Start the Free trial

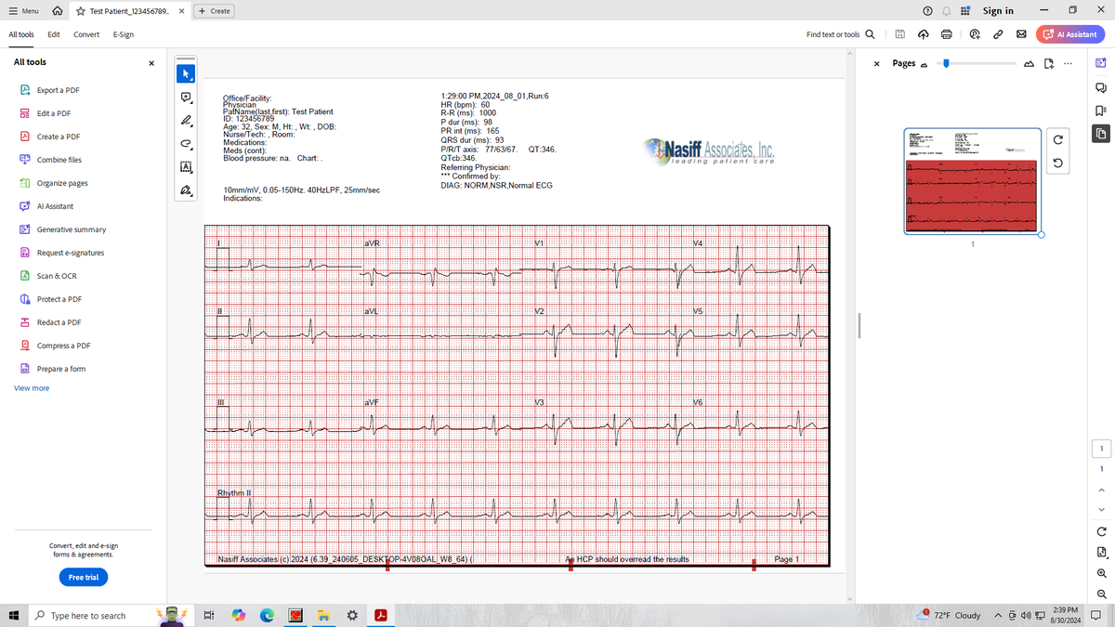click(x=84, y=577)
